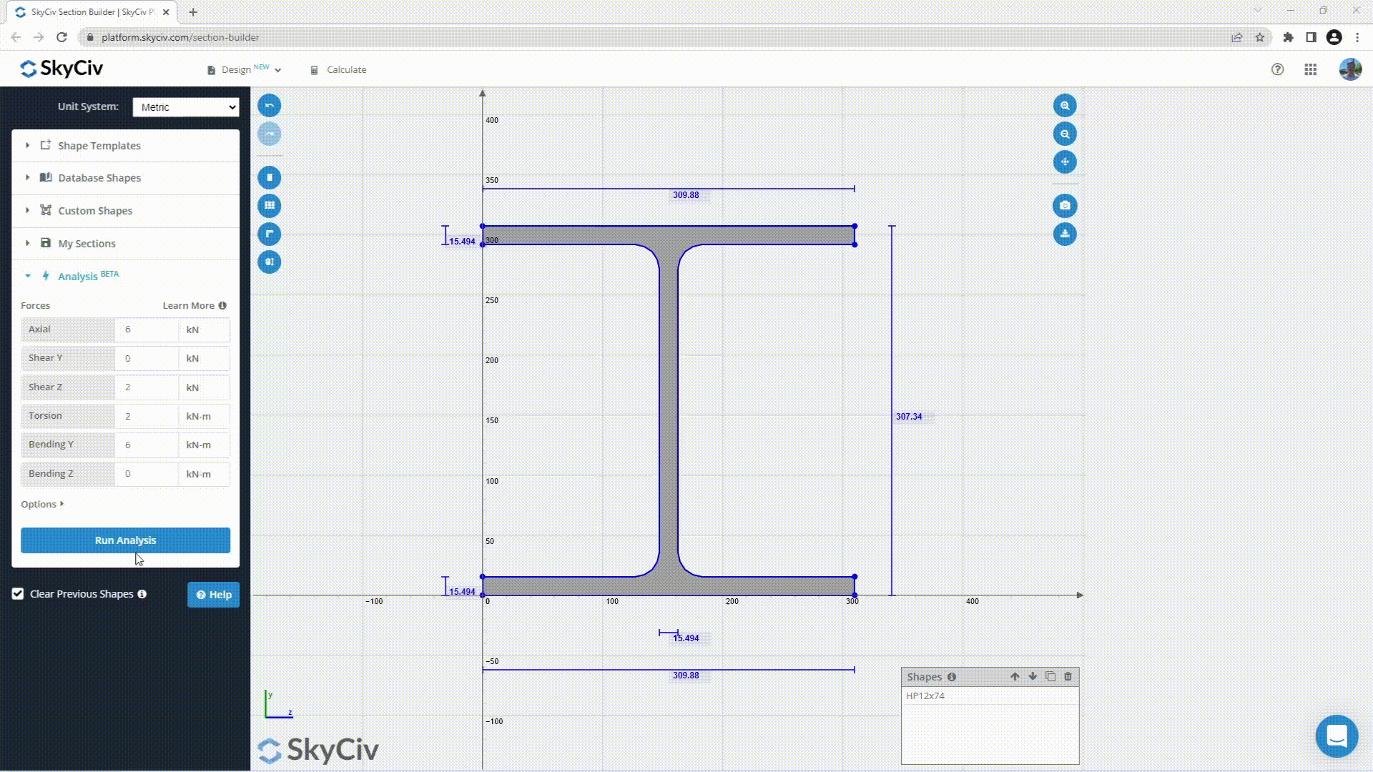
Task: Toggle the Clear Previous Shapes checkbox
Action: coord(17,593)
